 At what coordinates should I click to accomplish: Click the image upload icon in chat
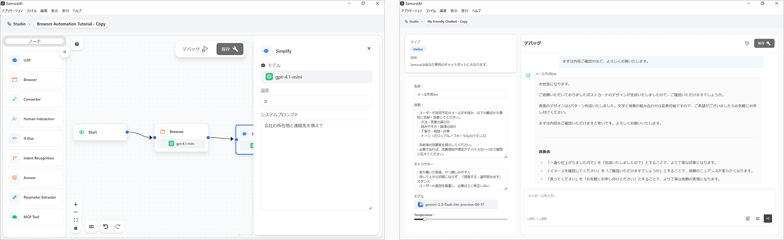pyautogui.click(x=758, y=218)
